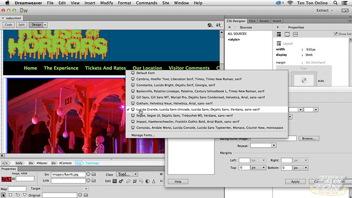Select img .TopImage tag in selector
The height and width of the screenshot is (198, 352).
(87, 163)
